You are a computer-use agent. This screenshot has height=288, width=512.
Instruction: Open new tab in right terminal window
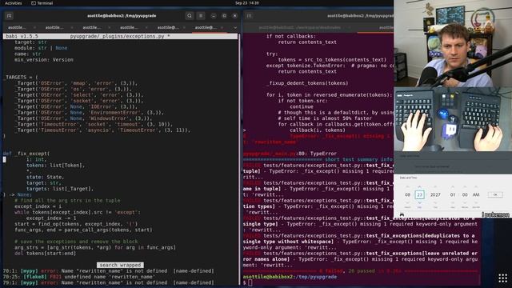[249, 16]
